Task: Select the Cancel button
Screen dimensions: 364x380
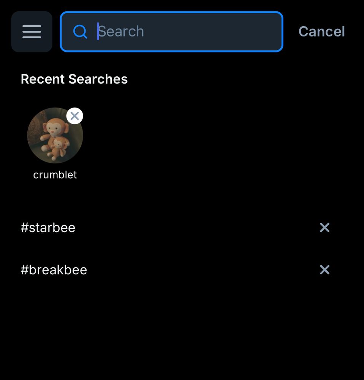Action: pos(321,32)
